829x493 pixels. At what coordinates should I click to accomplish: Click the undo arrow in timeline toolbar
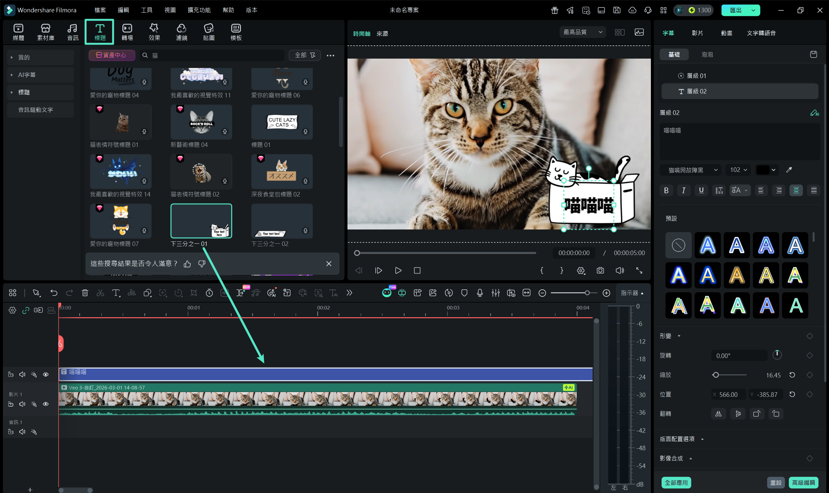[x=54, y=293]
